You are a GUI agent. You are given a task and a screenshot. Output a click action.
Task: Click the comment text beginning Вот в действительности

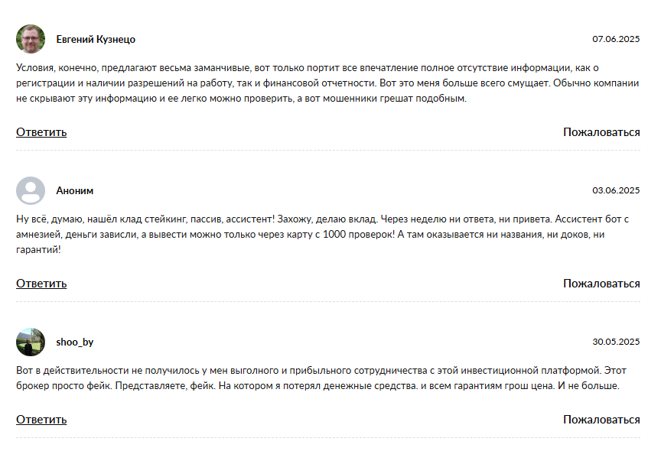321,378
